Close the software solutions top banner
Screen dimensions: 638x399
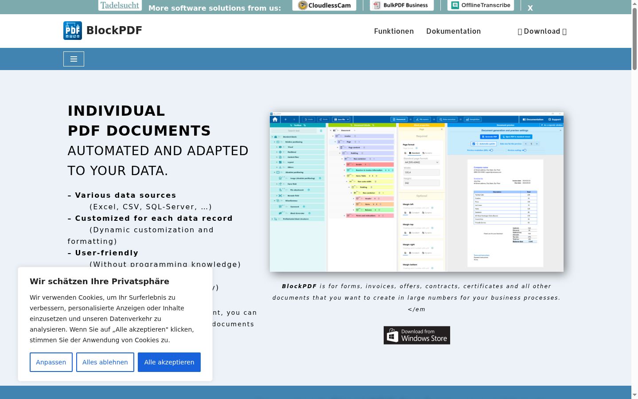[x=530, y=8]
